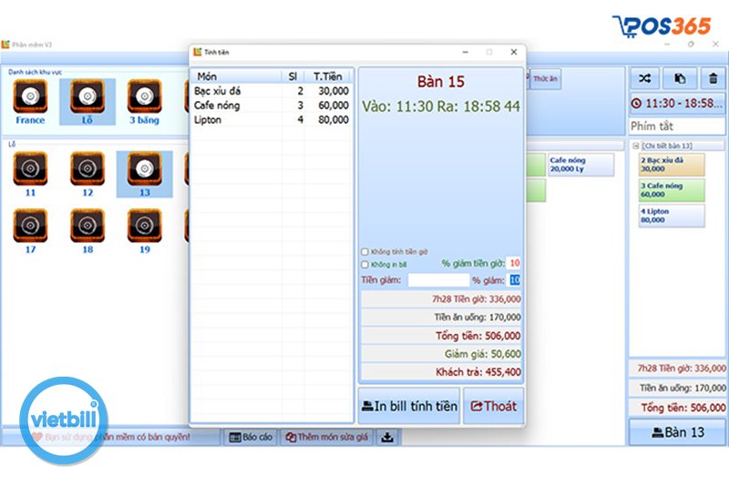Image resolution: width=729 pixels, height=485 pixels.
Task: Tick the Không in bill checkbox
Action: [365, 265]
